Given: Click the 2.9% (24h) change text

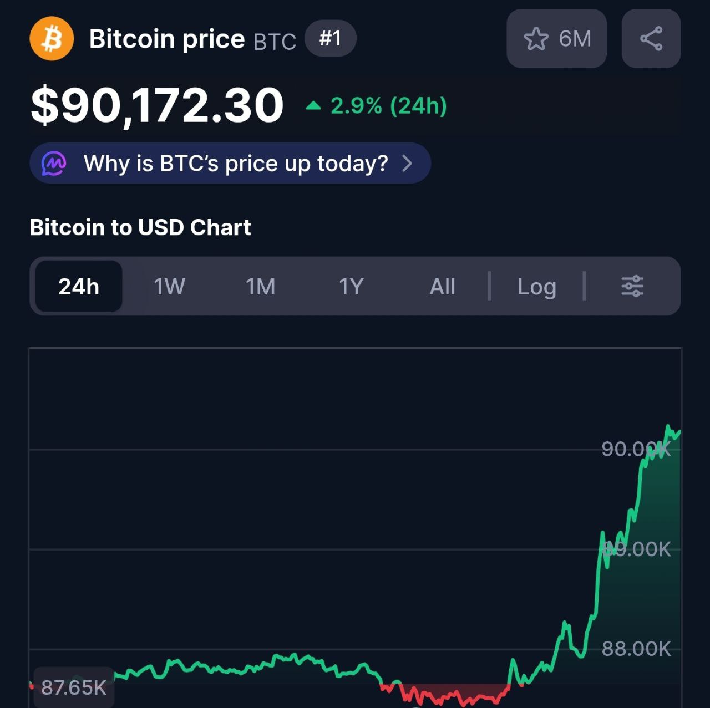Looking at the screenshot, I should pos(388,105).
